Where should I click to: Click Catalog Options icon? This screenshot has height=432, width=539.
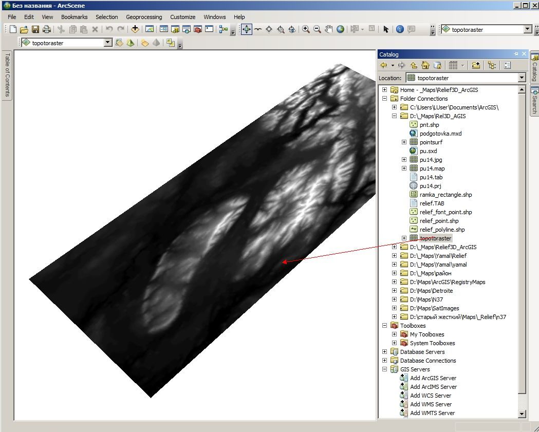(x=507, y=65)
